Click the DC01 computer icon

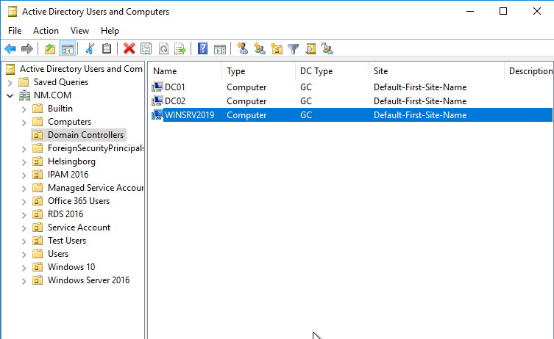click(157, 87)
